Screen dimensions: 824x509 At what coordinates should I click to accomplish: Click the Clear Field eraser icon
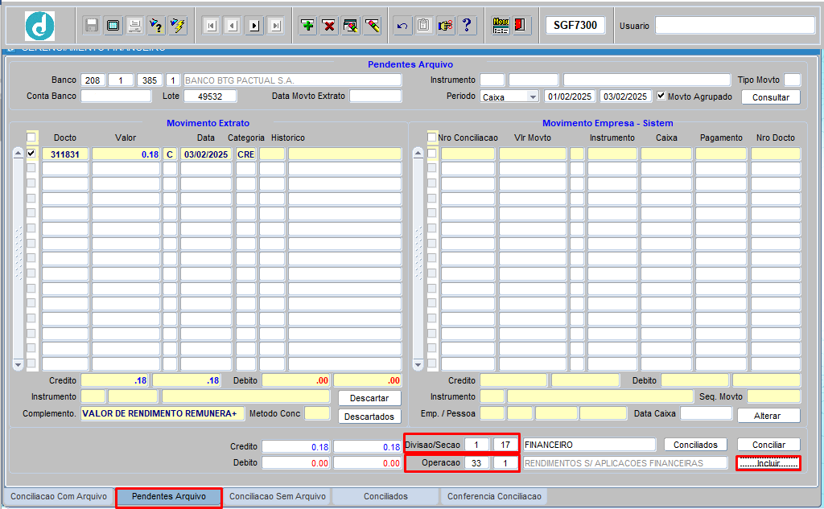point(372,25)
